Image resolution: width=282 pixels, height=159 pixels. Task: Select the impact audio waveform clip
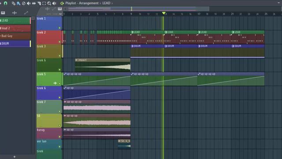pyautogui.click(x=103, y=65)
